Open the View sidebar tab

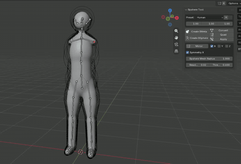click(x=239, y=23)
